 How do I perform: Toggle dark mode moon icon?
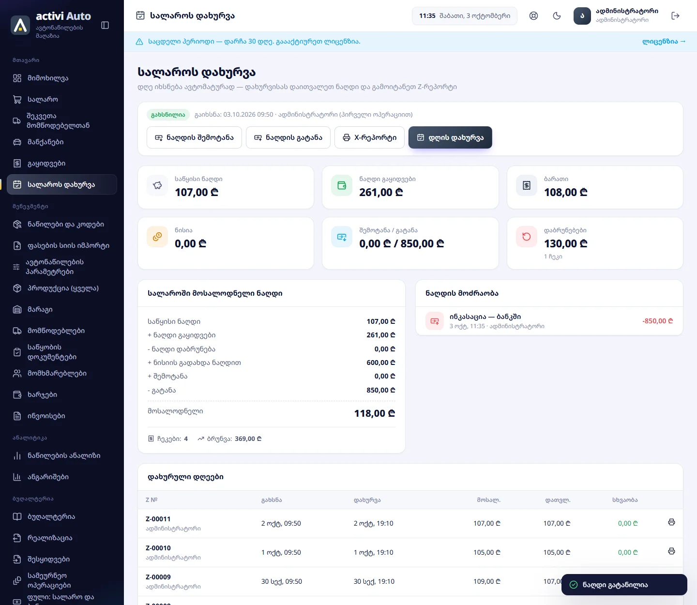(x=557, y=15)
